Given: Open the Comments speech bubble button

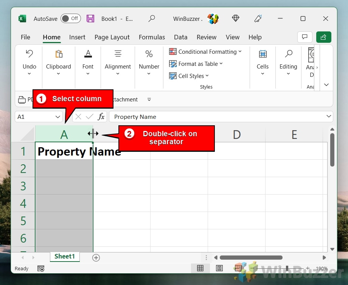Looking at the screenshot, I should click(x=305, y=37).
